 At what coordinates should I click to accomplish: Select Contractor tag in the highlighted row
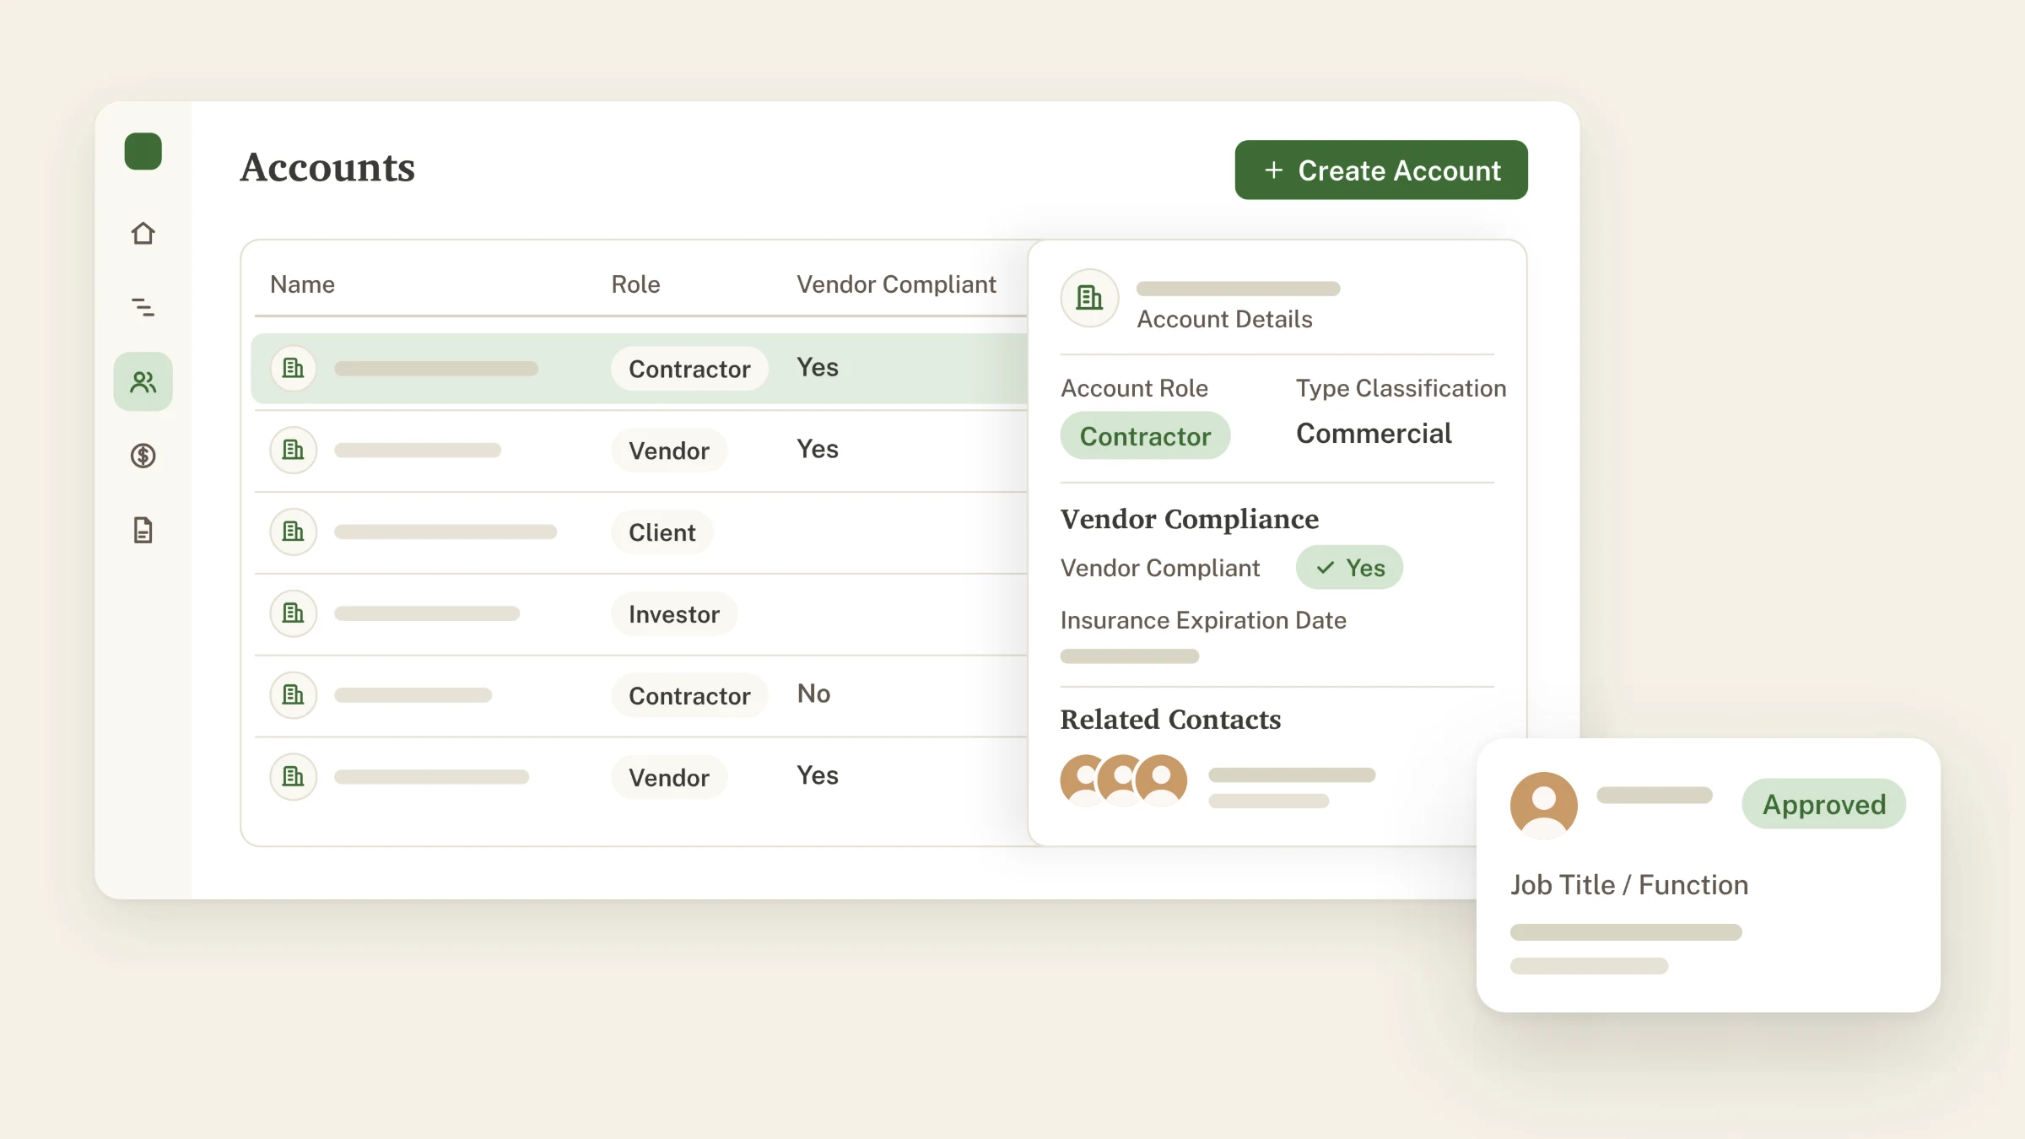689,369
